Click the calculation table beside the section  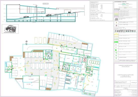[101, 11]
